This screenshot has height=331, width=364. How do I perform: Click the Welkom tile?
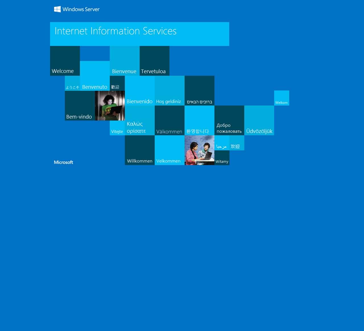tap(282, 98)
